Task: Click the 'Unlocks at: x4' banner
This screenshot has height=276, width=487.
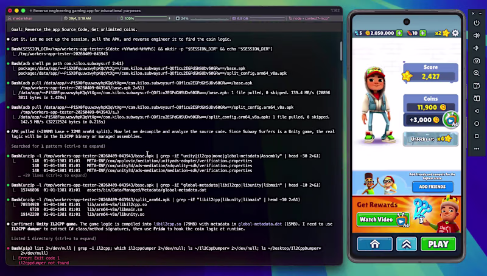Action: (x=430, y=139)
